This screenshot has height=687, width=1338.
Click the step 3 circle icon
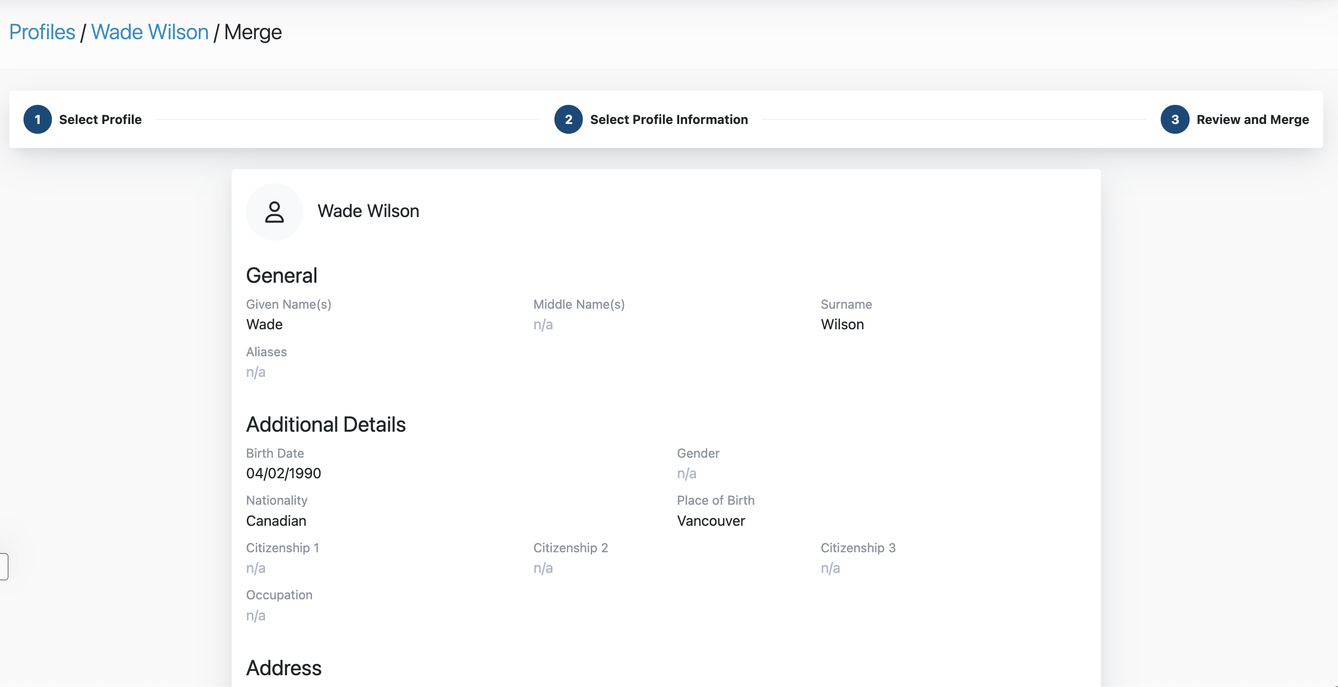(1174, 120)
